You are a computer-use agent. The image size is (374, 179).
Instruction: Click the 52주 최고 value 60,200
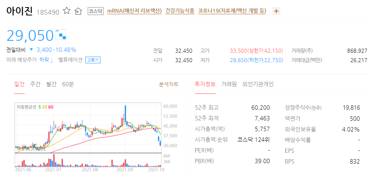point(261,108)
